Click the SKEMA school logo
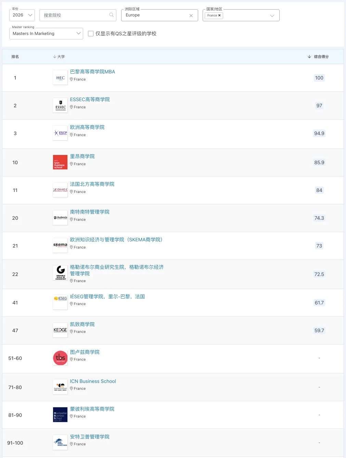Viewport: 346px width, 458px height. 60,245
